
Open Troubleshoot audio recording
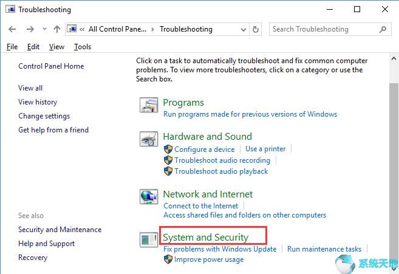click(222, 160)
